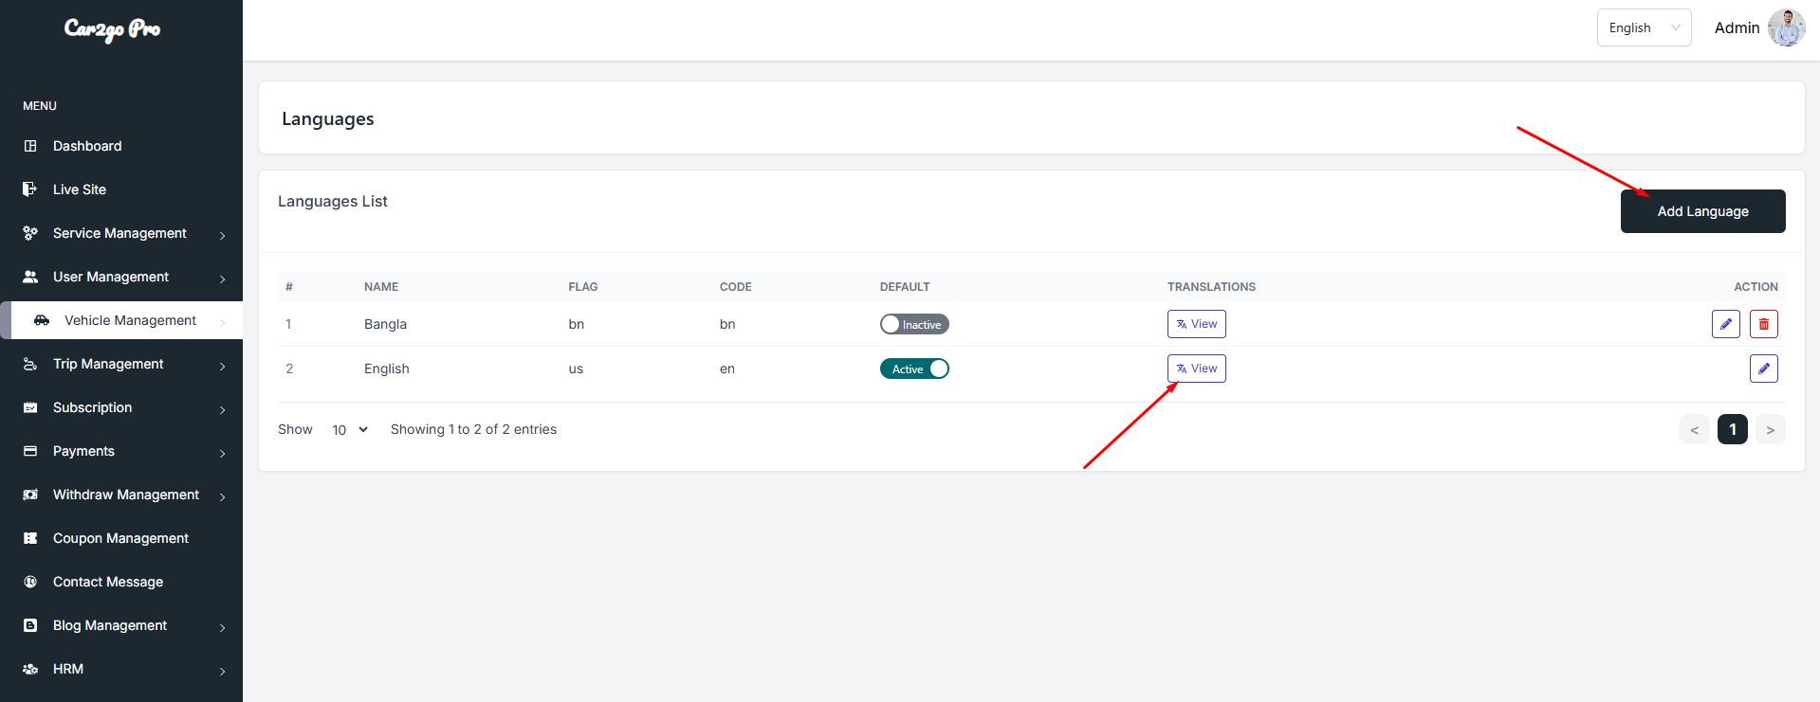1820x702 pixels.
Task: Open the Show entries count dropdown
Action: point(350,429)
